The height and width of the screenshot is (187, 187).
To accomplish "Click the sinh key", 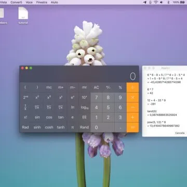I will pyautogui.click(x=37, y=127).
